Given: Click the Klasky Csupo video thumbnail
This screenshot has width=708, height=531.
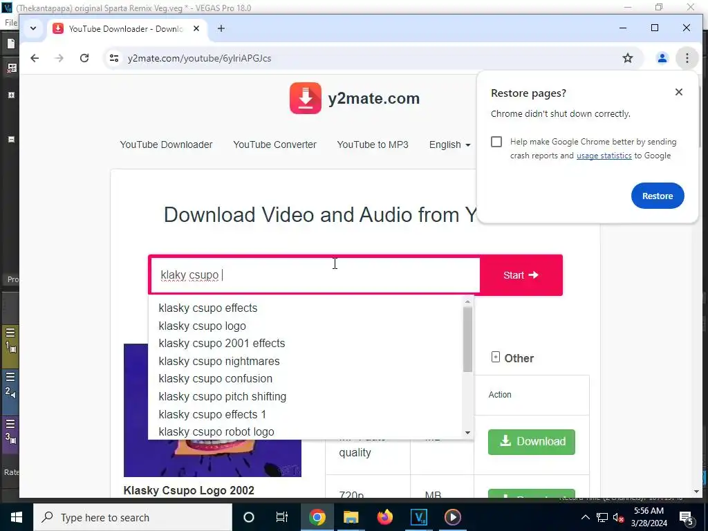Looking at the screenshot, I should tap(212, 457).
